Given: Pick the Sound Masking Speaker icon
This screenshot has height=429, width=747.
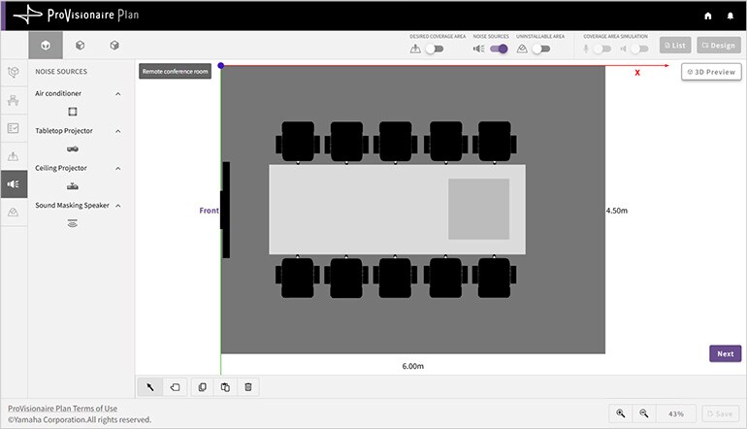Looking at the screenshot, I should click(x=73, y=223).
